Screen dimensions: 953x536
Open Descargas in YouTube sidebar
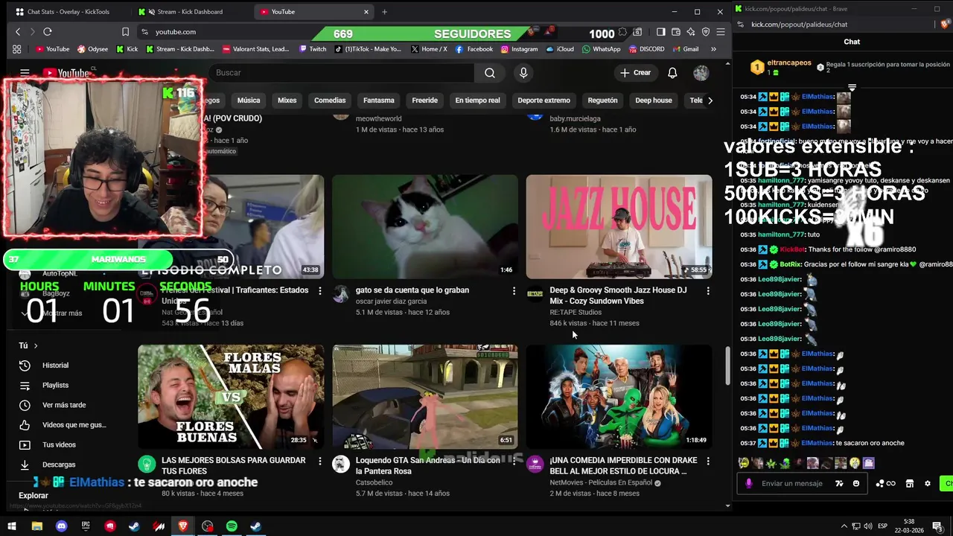pos(59,465)
